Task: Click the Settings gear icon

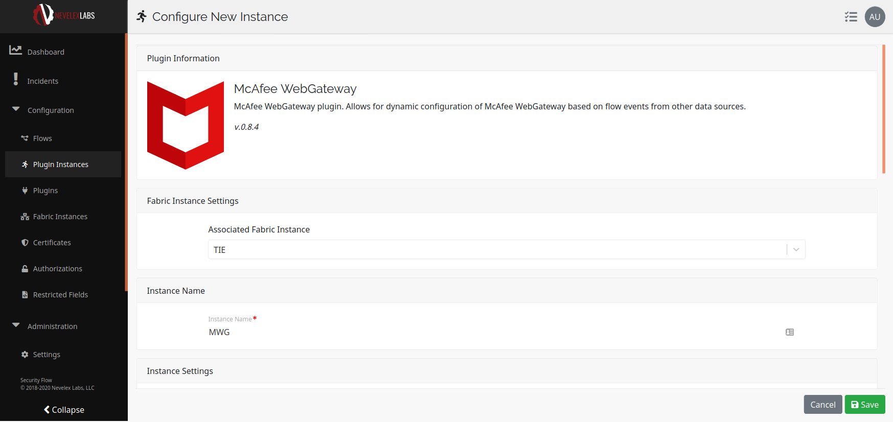Action: pos(25,355)
